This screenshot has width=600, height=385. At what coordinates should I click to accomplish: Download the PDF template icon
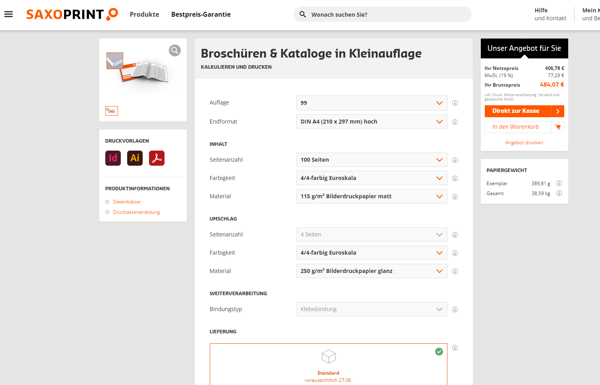pyautogui.click(x=157, y=158)
